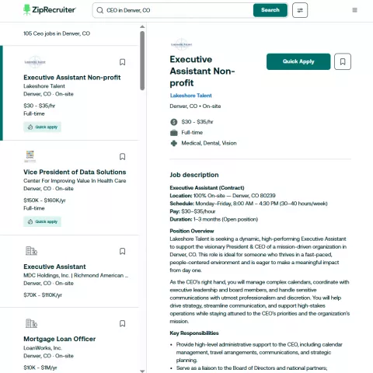Image resolution: width=373 pixels, height=373 pixels.
Task: Open Vice President of Data Solutions listing
Action: [x=75, y=173]
